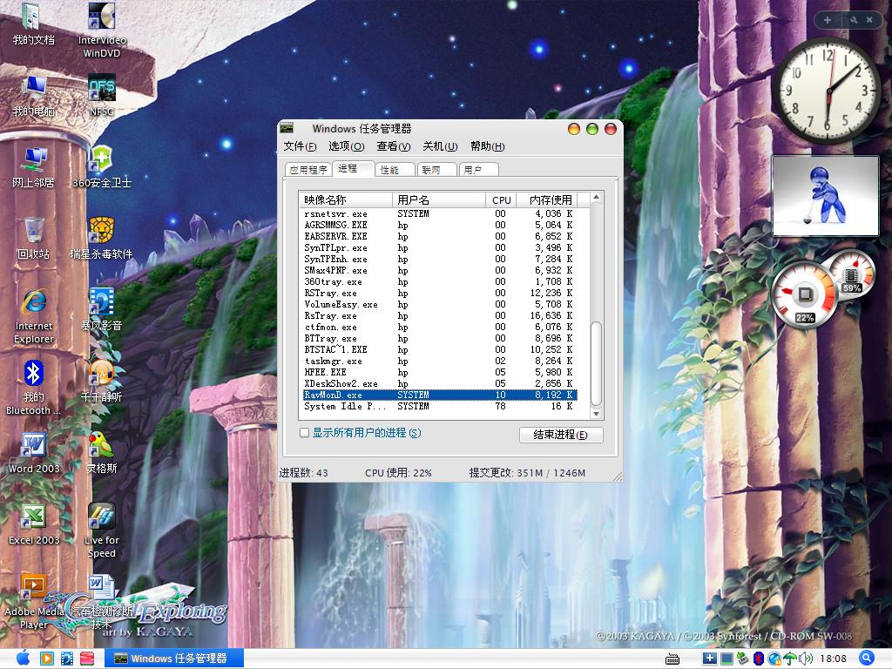The width and height of the screenshot is (892, 669).
Task: Launch Internet Explorer desktop icon
Action: point(34,317)
